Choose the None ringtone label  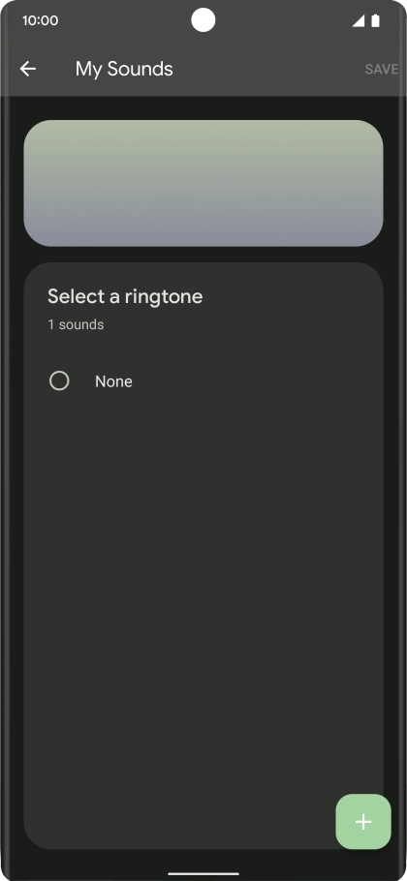113,381
